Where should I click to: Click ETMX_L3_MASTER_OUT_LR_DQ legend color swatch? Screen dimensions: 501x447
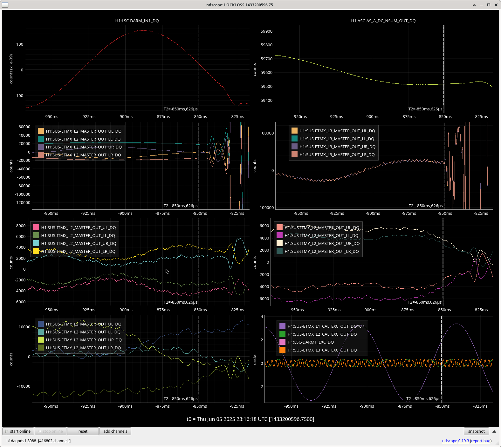(294, 154)
